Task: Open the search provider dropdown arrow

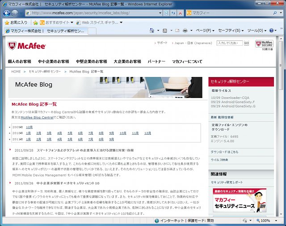Action: point(281,13)
